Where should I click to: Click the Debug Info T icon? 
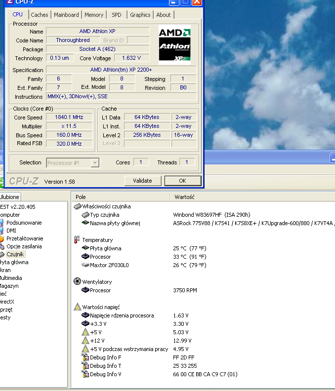coord(85,365)
